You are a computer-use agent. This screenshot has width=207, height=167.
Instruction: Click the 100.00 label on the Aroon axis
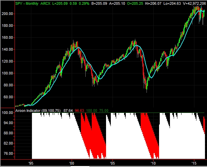click(x=7, y=113)
